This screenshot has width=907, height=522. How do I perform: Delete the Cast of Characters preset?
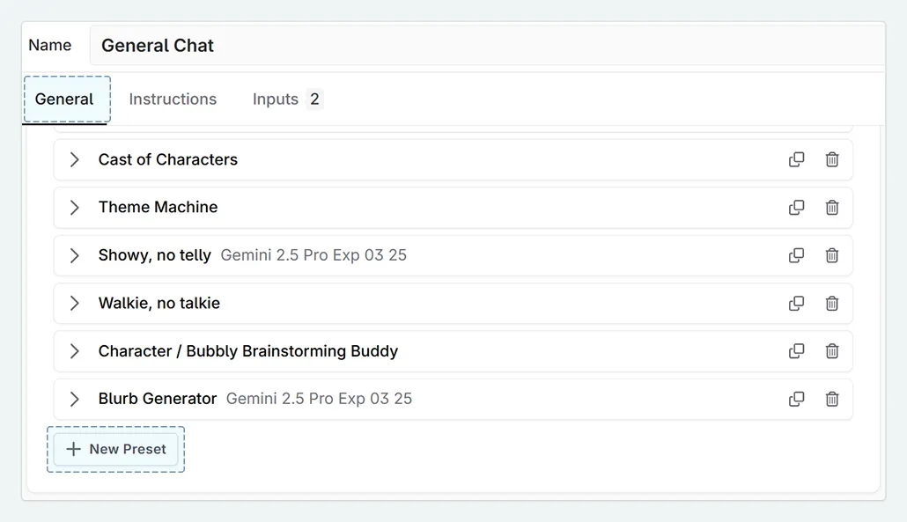point(832,159)
